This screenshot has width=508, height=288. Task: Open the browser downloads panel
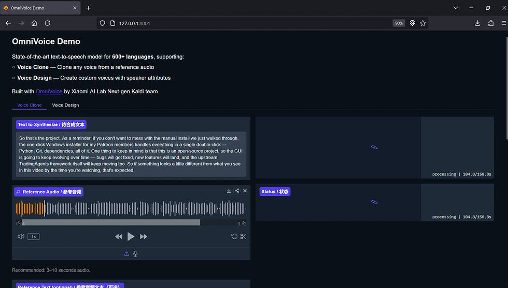(477, 23)
